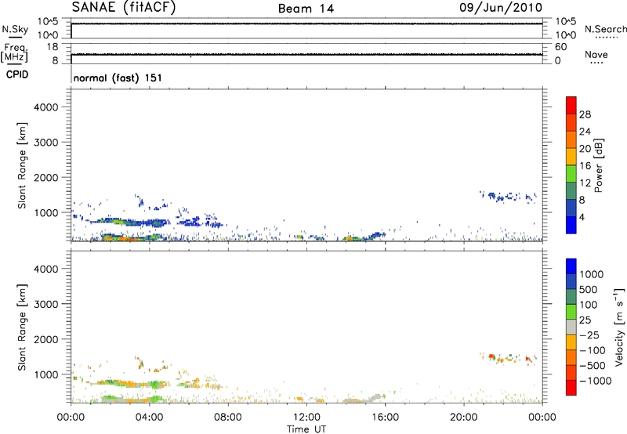Click the Velocity [m s-1] colorbar title
The height and width of the screenshot is (434, 627).
pyautogui.click(x=618, y=327)
